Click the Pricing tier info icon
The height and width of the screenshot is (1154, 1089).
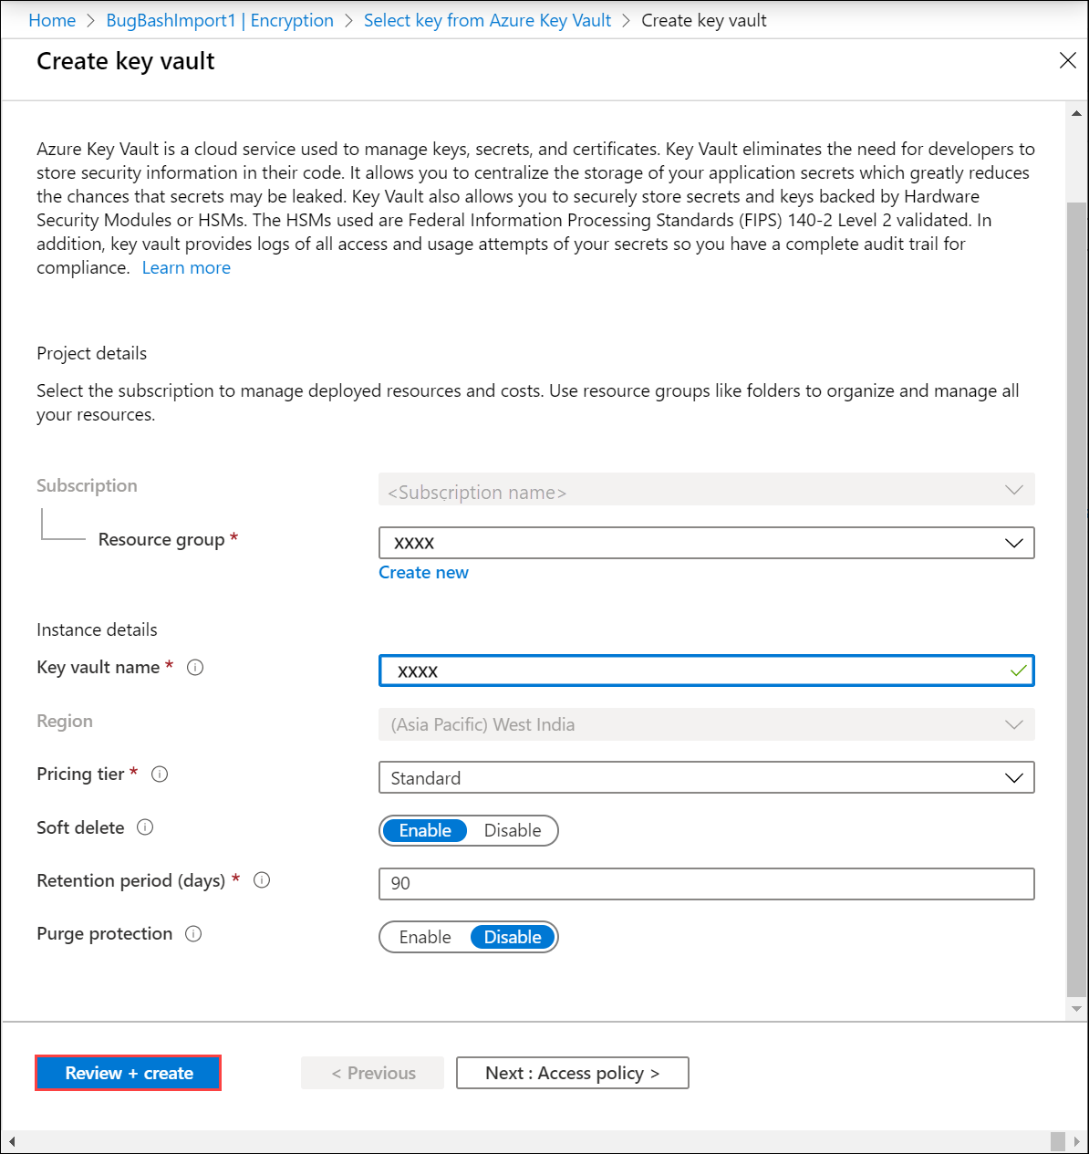(x=160, y=774)
